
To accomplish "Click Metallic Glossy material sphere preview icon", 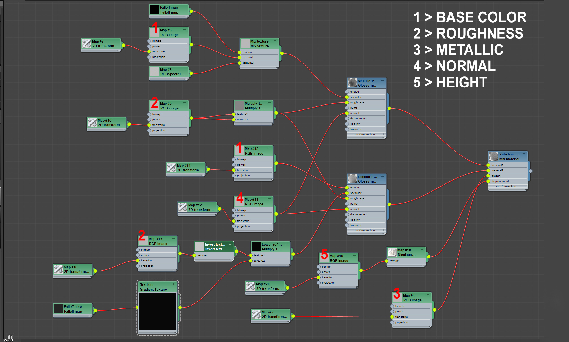I will click(352, 83).
